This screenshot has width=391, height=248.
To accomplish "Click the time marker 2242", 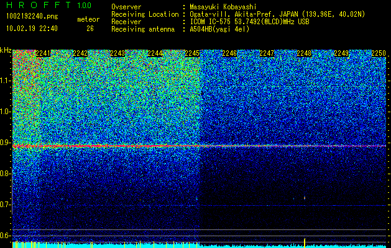I will (x=80, y=53).
